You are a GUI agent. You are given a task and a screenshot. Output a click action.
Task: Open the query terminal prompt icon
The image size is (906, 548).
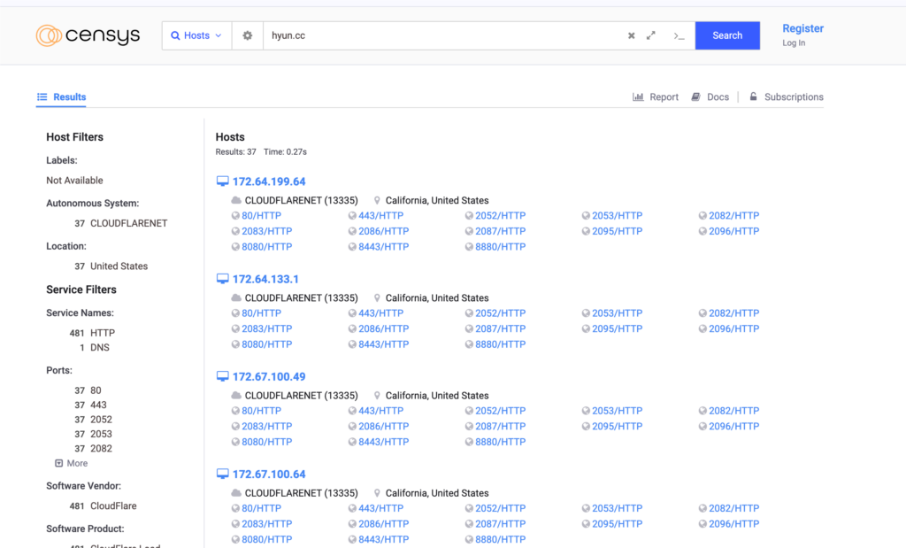[x=679, y=35]
